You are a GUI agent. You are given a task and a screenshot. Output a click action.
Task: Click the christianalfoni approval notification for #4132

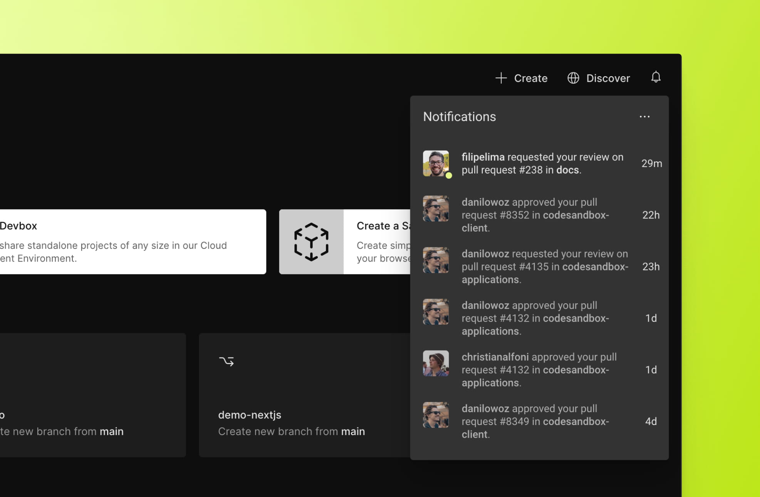pos(539,369)
